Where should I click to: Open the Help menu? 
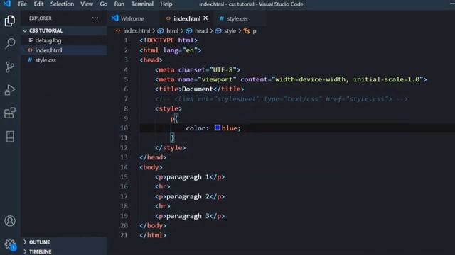[x=166, y=4]
